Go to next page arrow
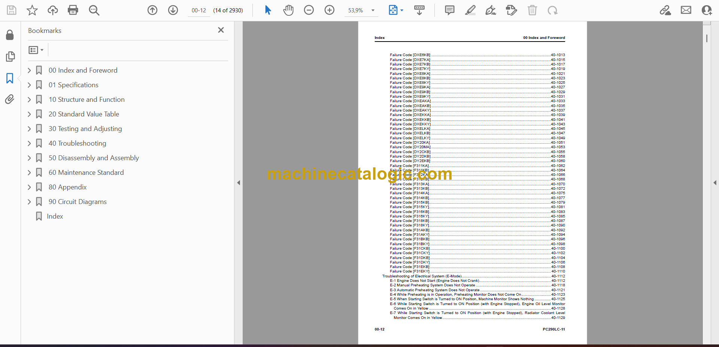Screen dimensions: 719x347 [173, 10]
